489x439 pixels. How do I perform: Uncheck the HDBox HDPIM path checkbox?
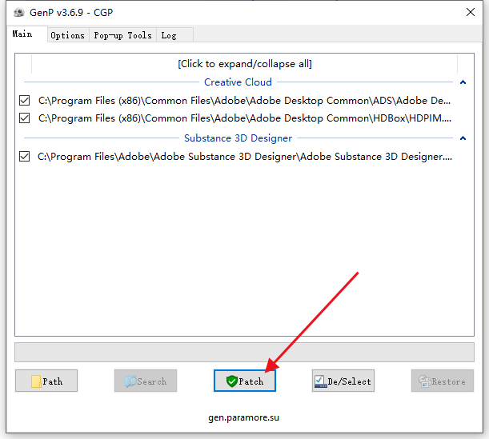click(24, 118)
